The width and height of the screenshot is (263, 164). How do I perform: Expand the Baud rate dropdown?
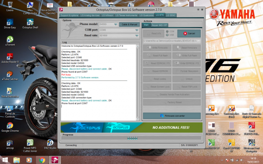tap(137, 36)
